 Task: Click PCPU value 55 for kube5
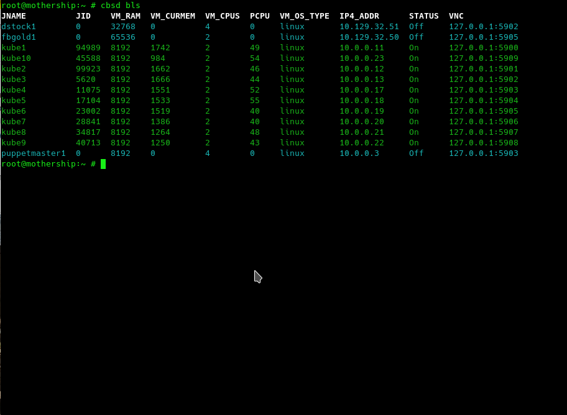coord(254,100)
